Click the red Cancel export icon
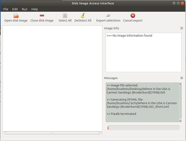Screen dimensions: 186x141 (133, 16)
